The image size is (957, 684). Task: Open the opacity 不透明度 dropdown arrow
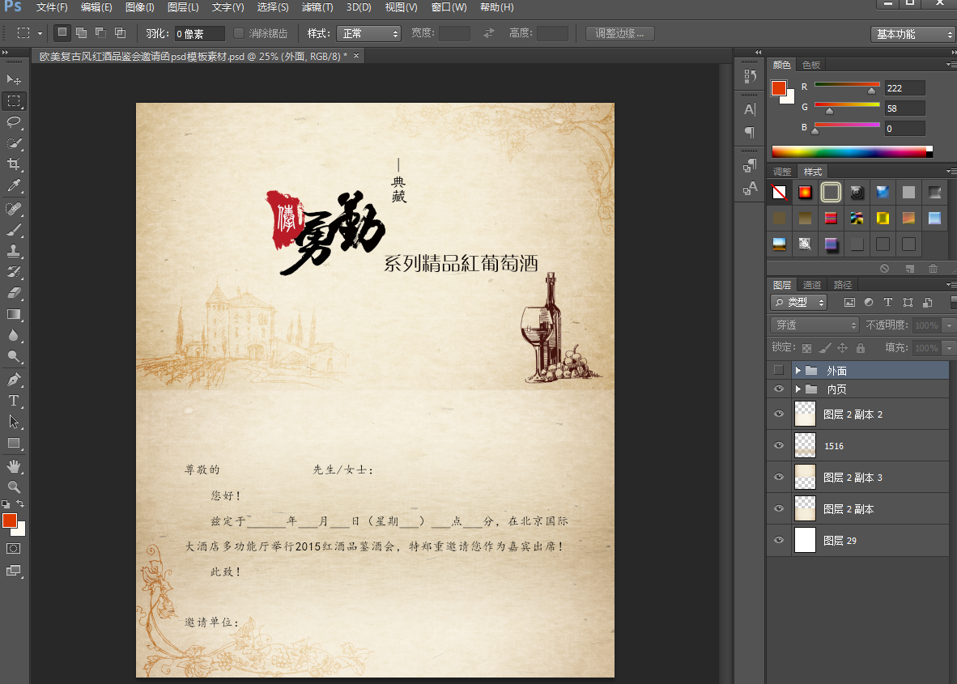[x=949, y=326]
